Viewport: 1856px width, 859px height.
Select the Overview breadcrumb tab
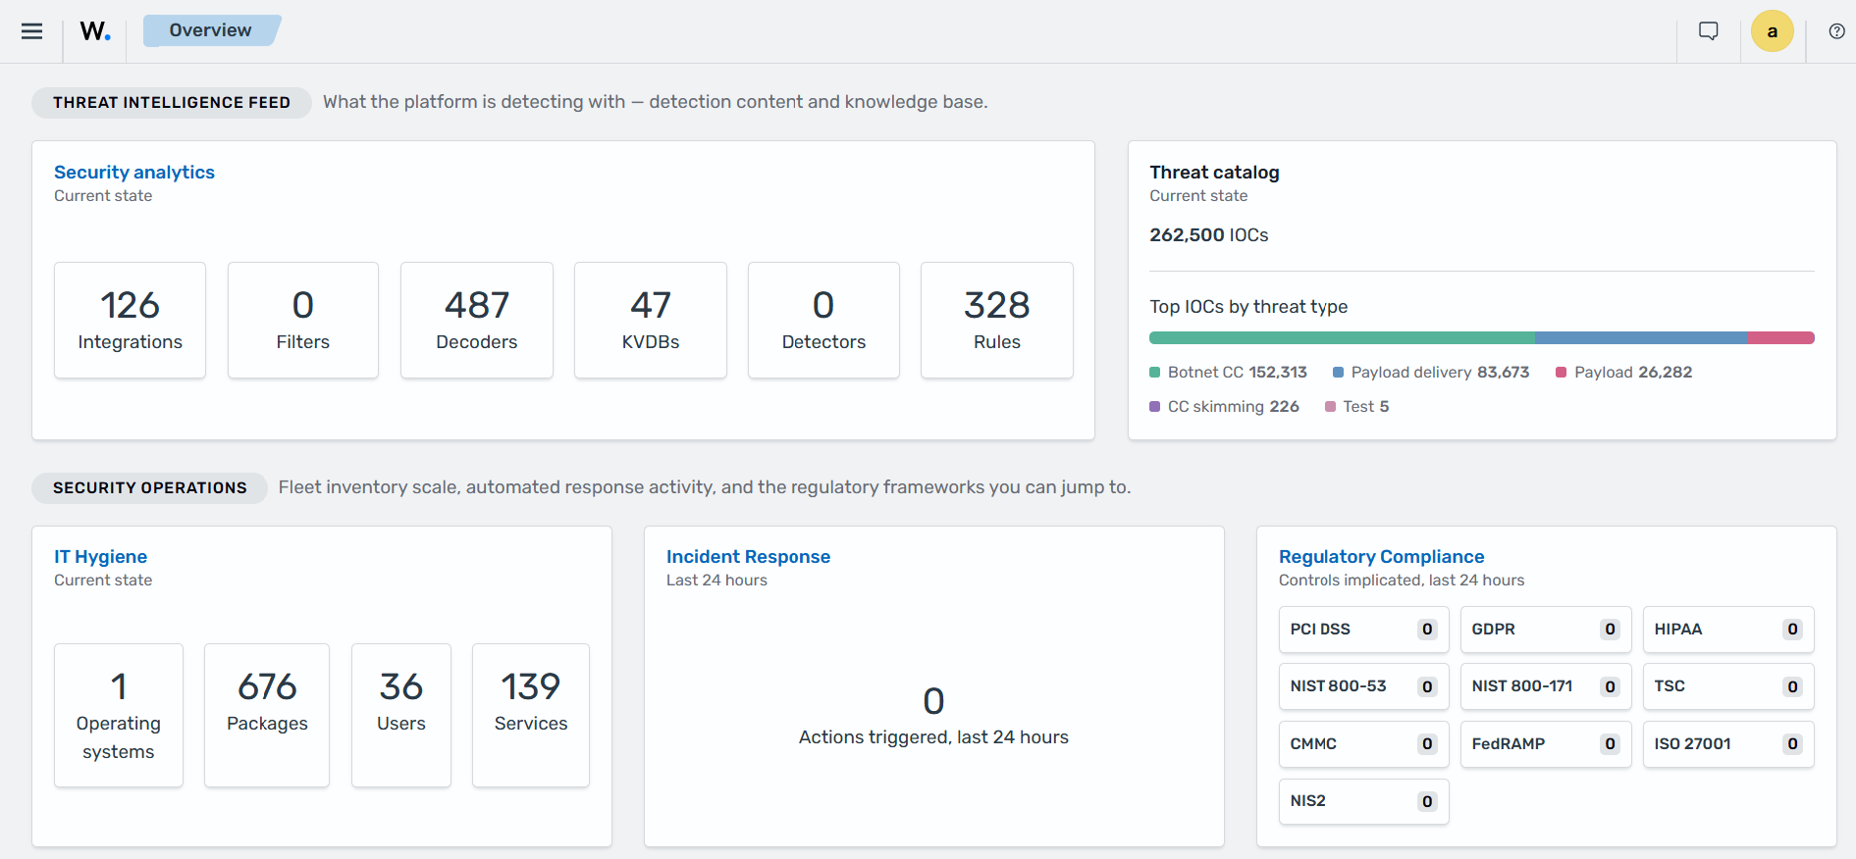pos(211,30)
